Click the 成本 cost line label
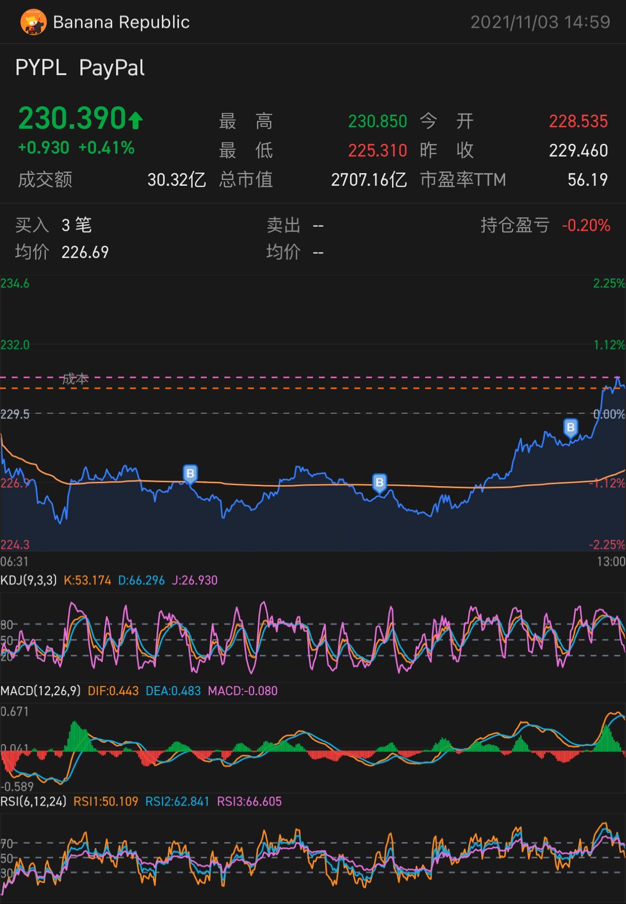The height and width of the screenshot is (904, 626). 75,379
